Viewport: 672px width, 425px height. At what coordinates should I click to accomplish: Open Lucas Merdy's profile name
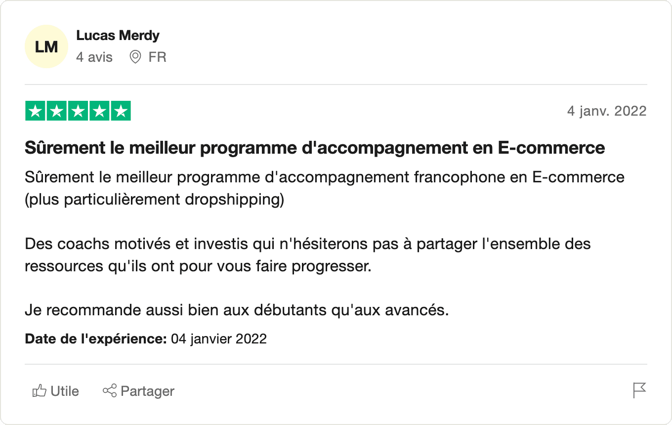[x=118, y=36]
